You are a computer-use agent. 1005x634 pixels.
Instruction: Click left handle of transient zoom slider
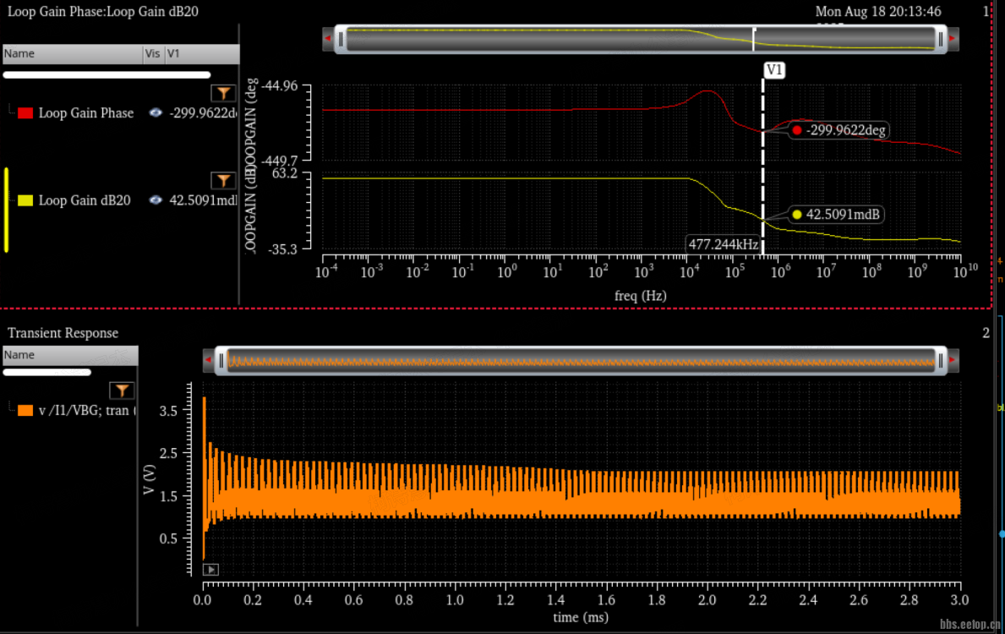[221, 361]
